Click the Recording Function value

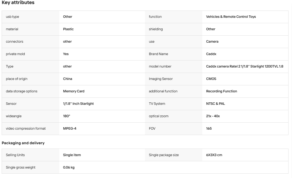(221, 91)
